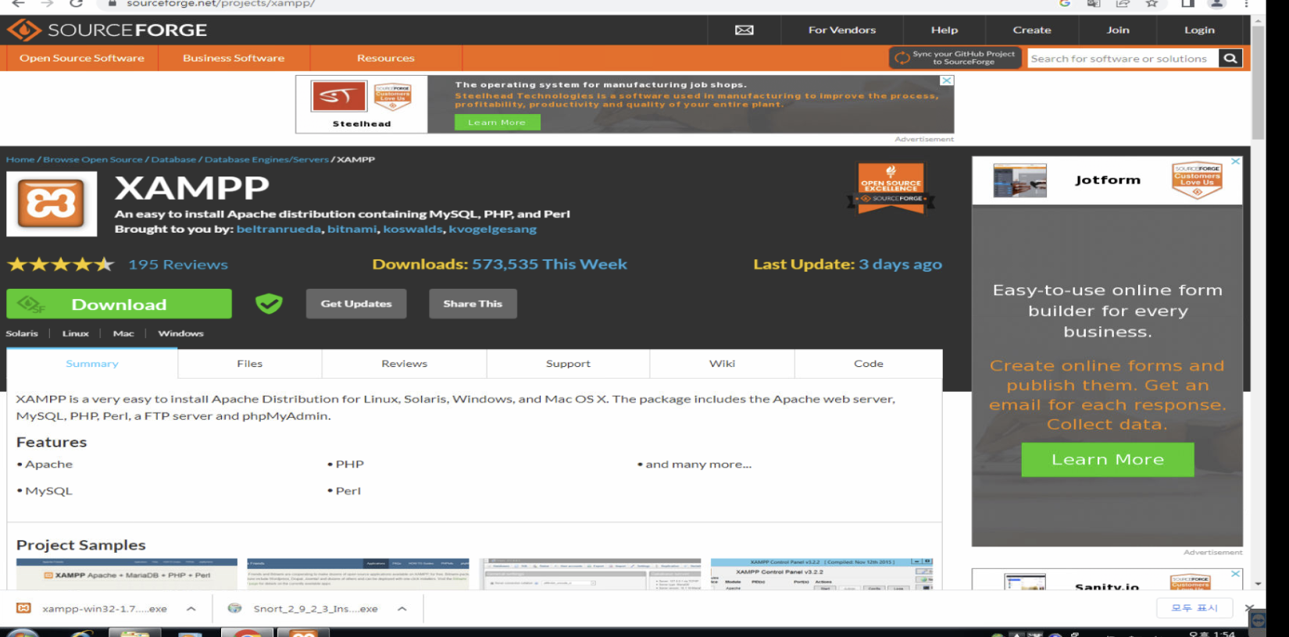This screenshot has height=637, width=1289.
Task: Click the Share This button
Action: 473,304
